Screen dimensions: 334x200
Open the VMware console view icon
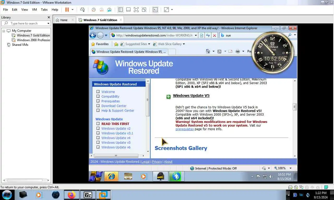click(155, 10)
